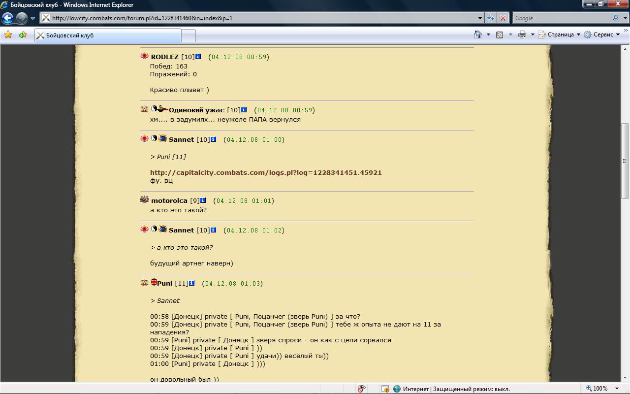Open the search provider dropdown arrow
The width and height of the screenshot is (630, 394).
click(x=624, y=18)
